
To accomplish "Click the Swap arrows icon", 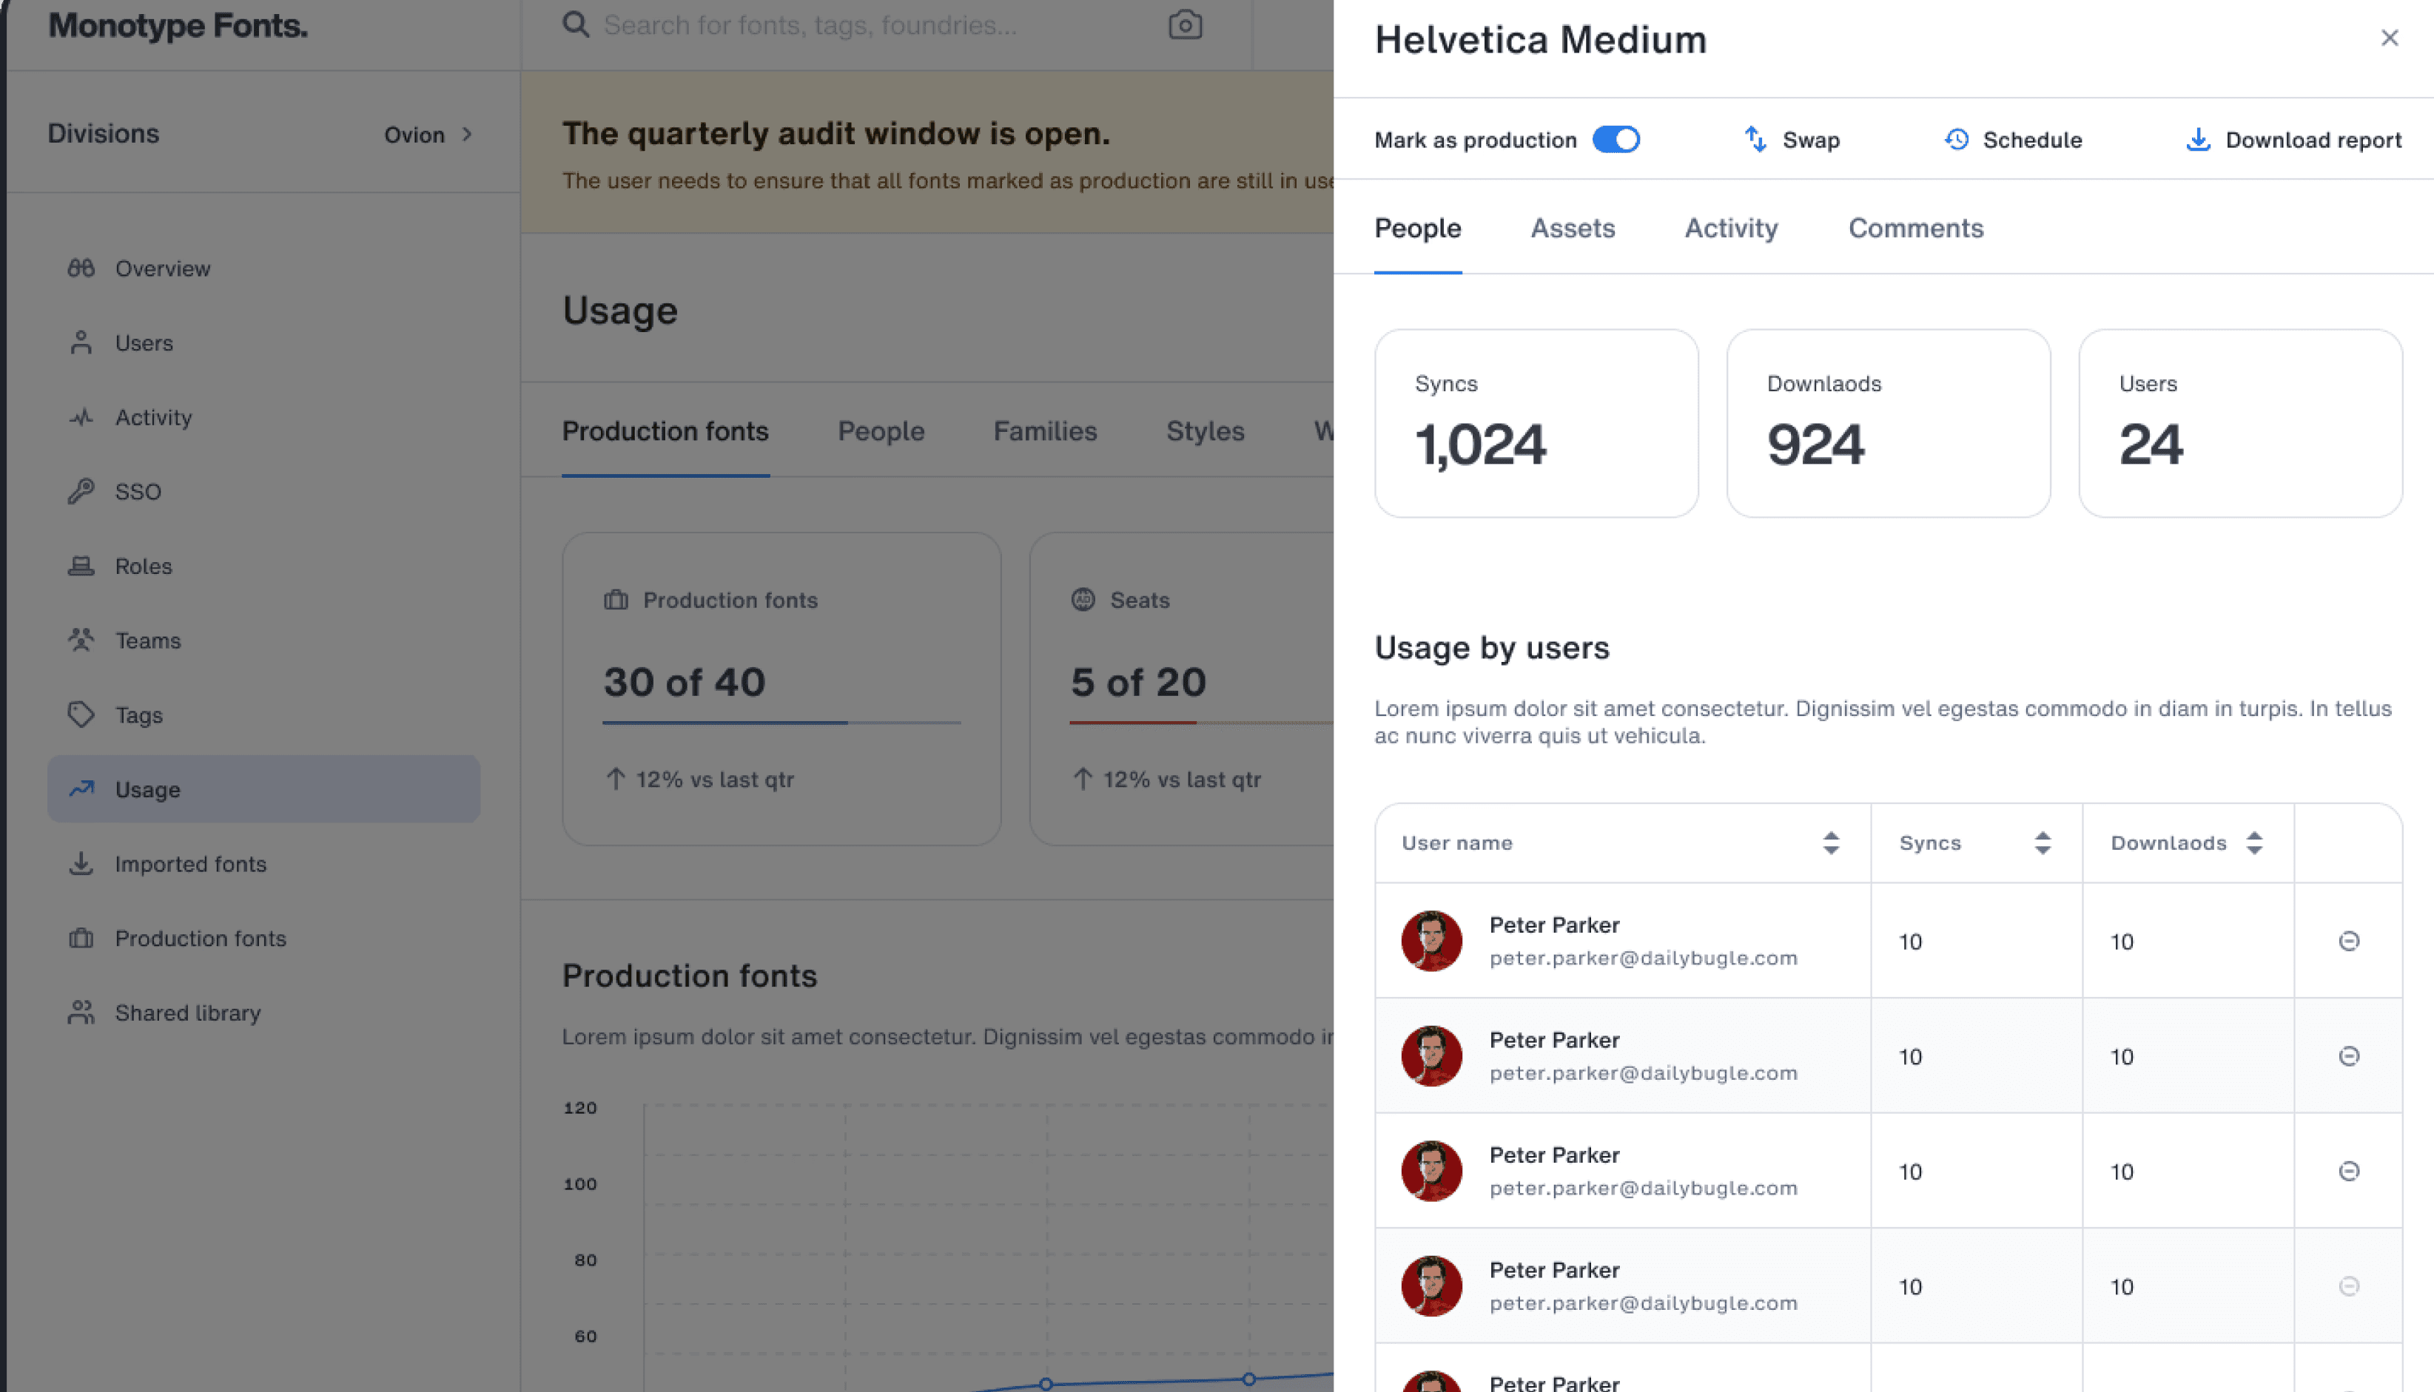I will [1756, 140].
